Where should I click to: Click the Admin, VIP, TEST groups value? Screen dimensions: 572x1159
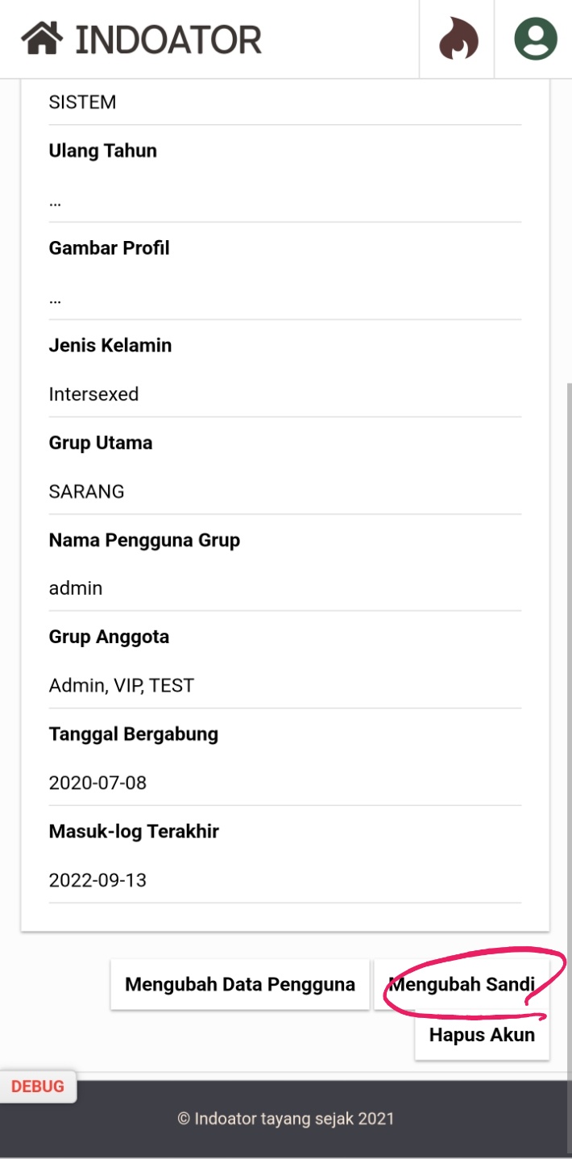coord(122,686)
